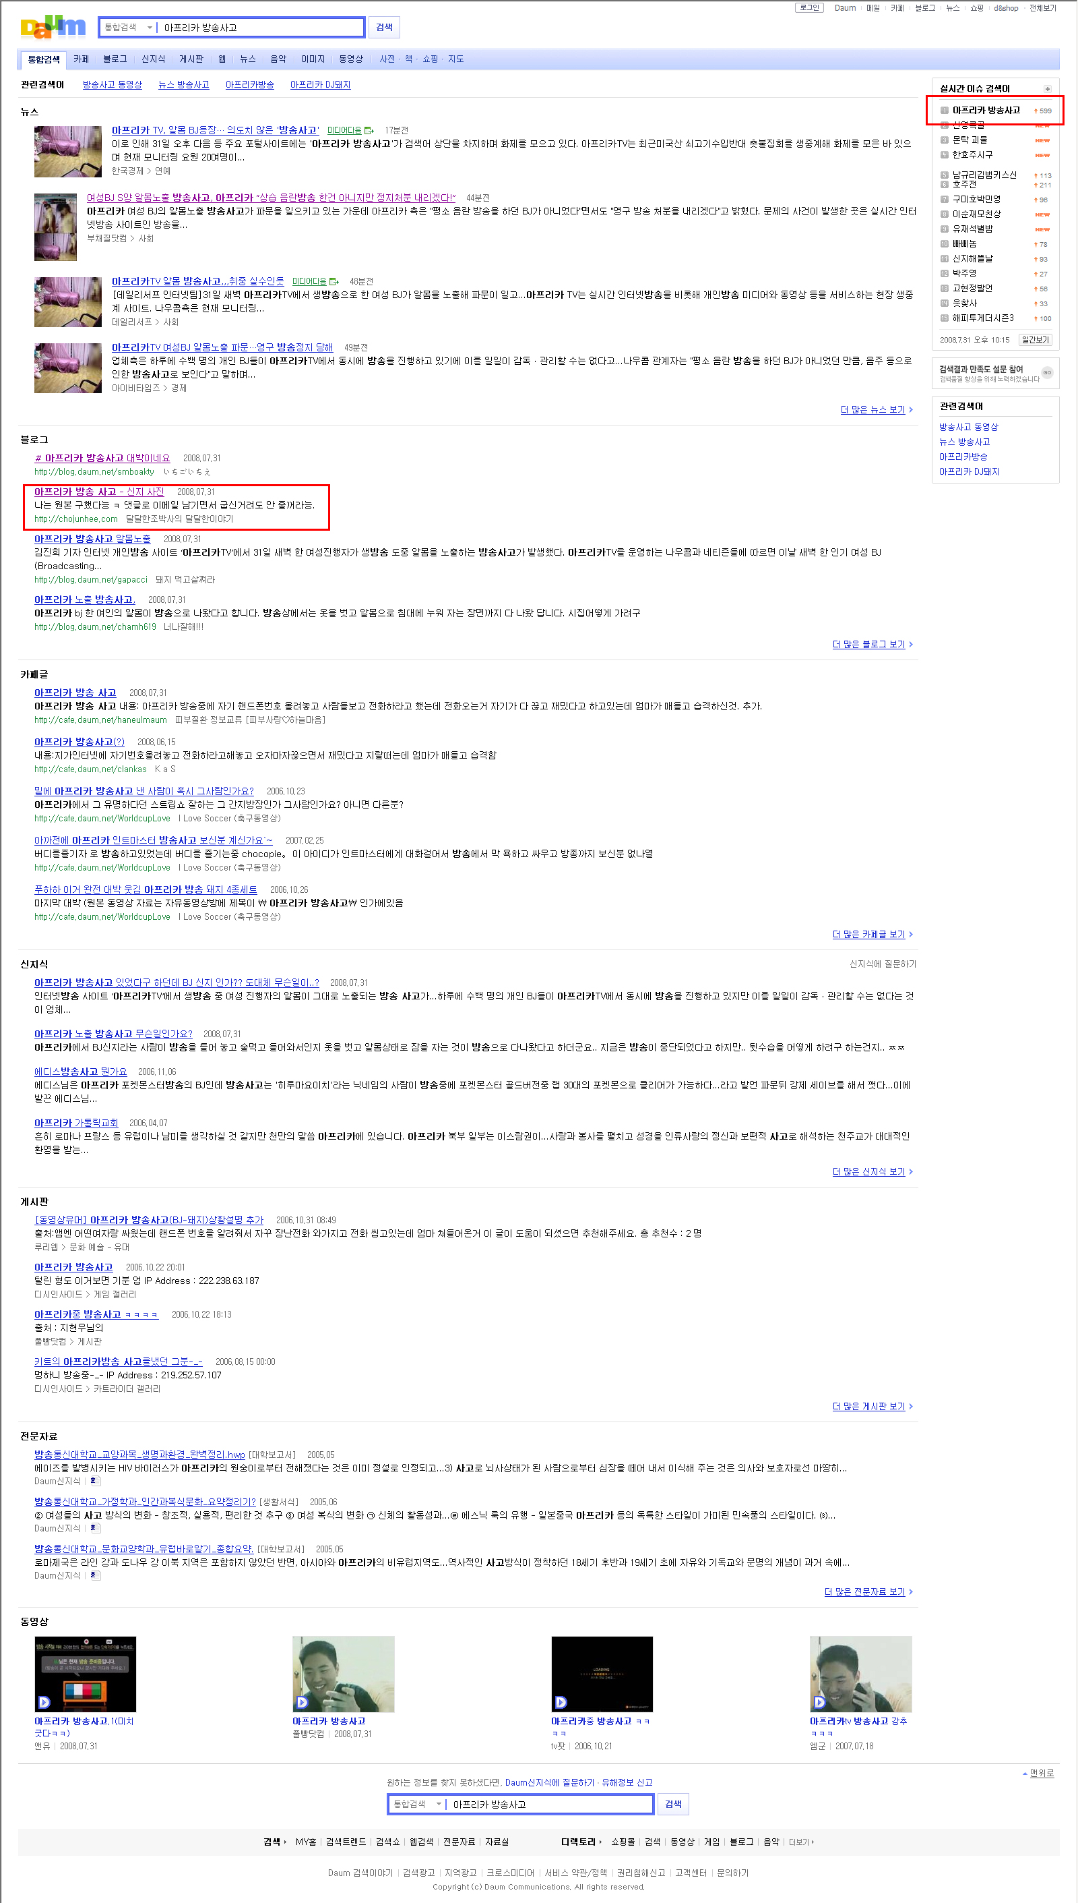Click the 아프리카 DJ돼지 related search under the tabs
Image resolution: width=1078 pixels, height=1903 pixels.
[320, 85]
